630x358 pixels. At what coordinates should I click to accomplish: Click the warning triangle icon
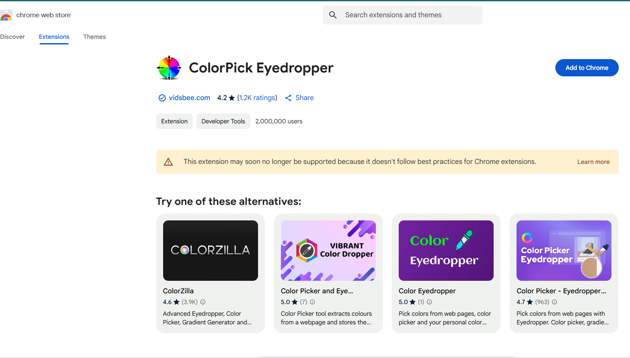(x=168, y=161)
